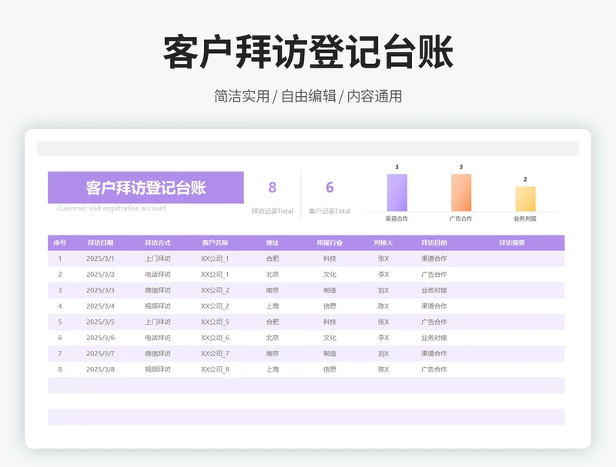
Task: Select 合肥 in the 2025/3/1 row
Action: (273, 259)
